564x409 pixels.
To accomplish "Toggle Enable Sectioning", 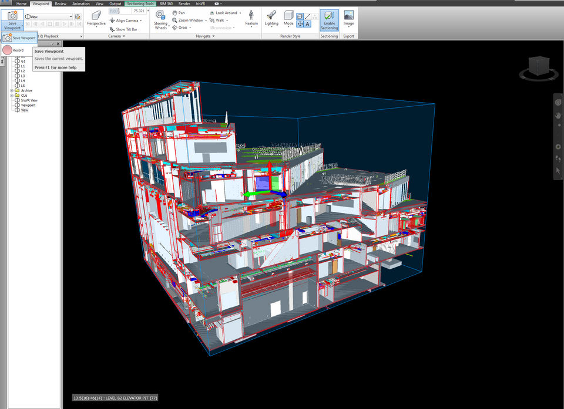I will point(329,20).
